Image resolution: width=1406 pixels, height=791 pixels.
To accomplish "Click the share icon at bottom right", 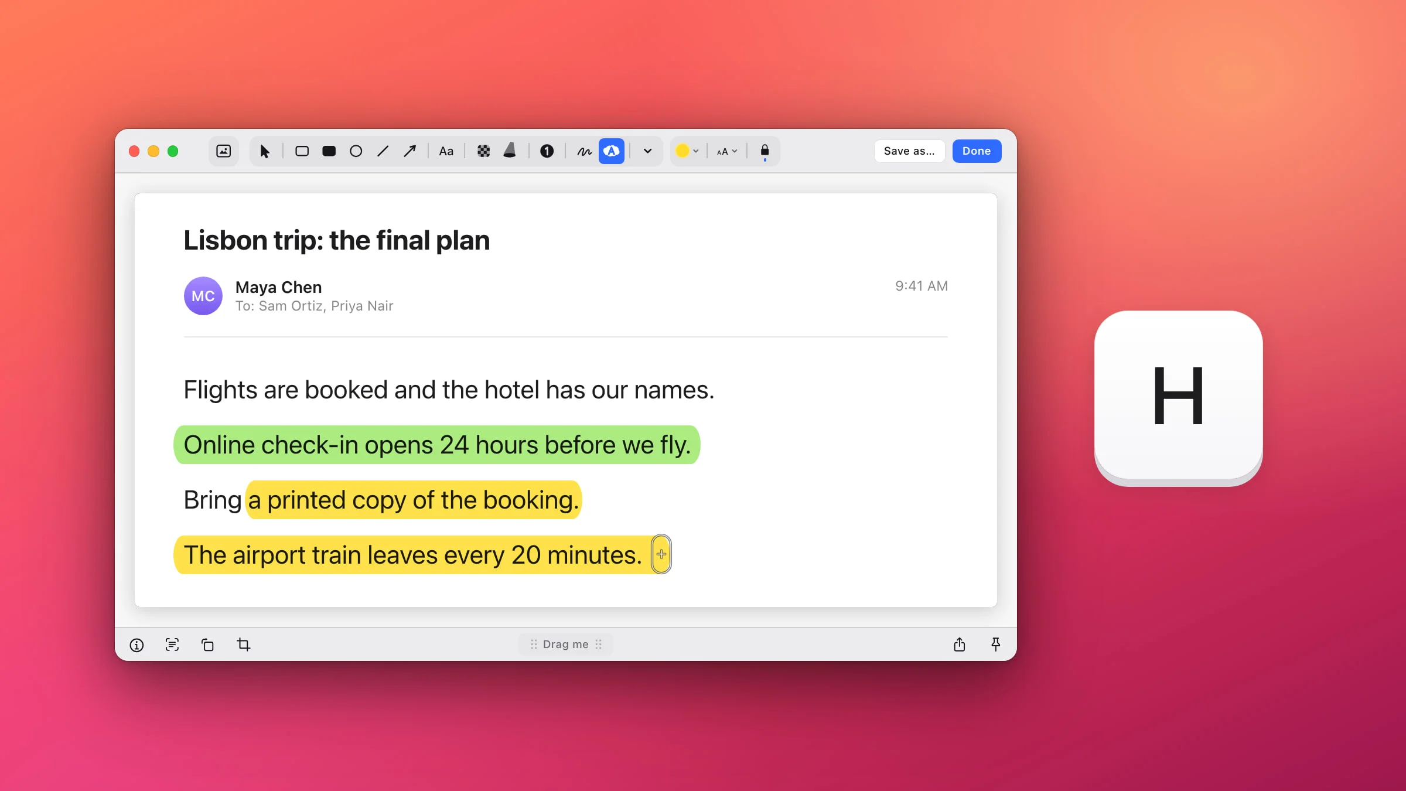I will 960,645.
